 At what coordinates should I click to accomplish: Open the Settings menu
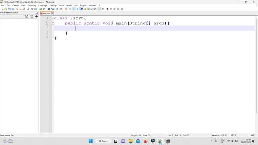click(53, 6)
